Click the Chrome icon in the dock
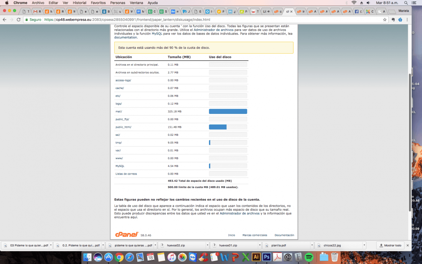The height and width of the screenshot is (264, 422). click(119, 257)
